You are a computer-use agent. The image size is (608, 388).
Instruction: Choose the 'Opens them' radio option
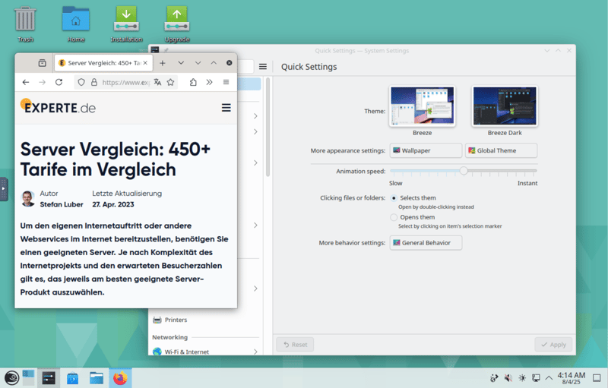(394, 217)
